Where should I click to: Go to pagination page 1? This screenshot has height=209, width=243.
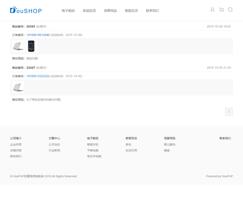(229, 112)
